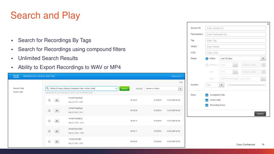Toggle Recording Errors checkbox
The width and height of the screenshot is (274, 154).
(x=207, y=105)
